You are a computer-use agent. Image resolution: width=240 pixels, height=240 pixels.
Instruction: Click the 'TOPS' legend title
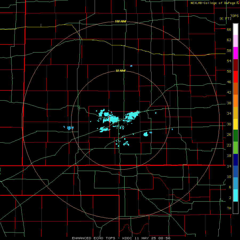(234, 16)
